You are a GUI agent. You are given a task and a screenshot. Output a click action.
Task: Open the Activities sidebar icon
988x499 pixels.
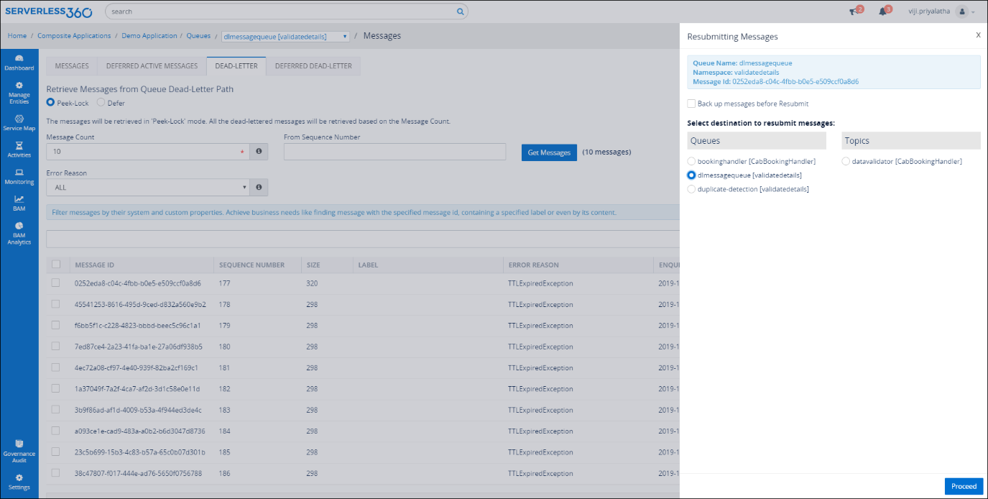pos(19,150)
